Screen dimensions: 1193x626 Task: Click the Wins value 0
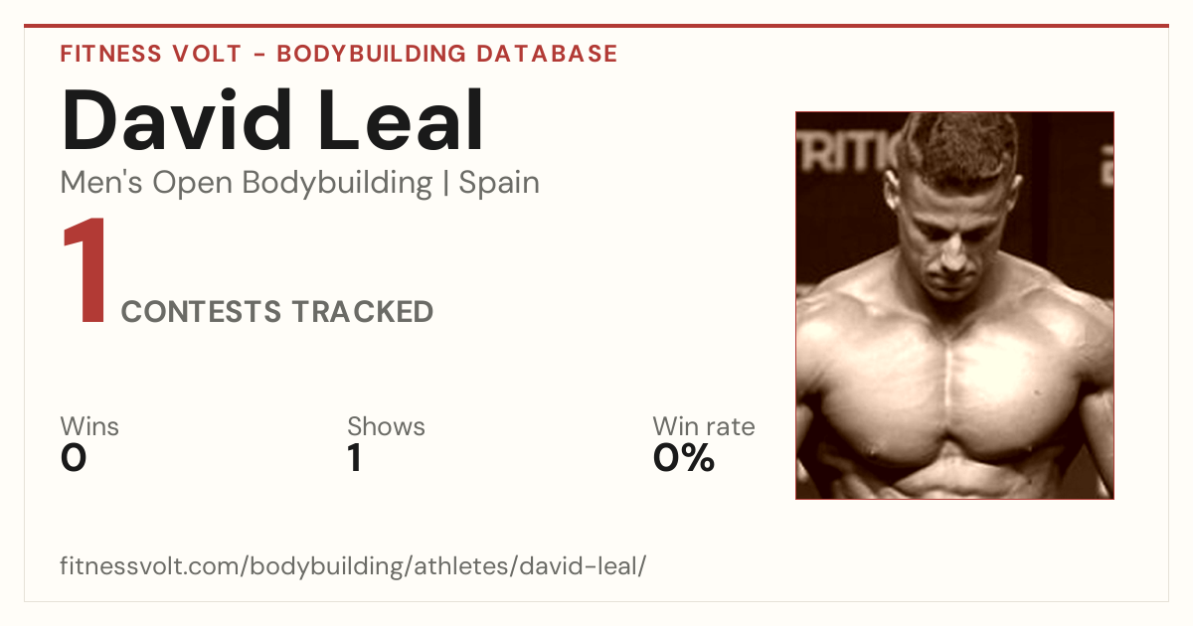(74, 458)
